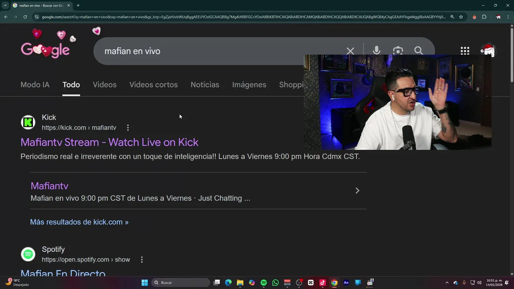This screenshot has height=289, width=514.
Task: Open the 'Mafian En Directo' Spotify result
Action: [63, 273]
